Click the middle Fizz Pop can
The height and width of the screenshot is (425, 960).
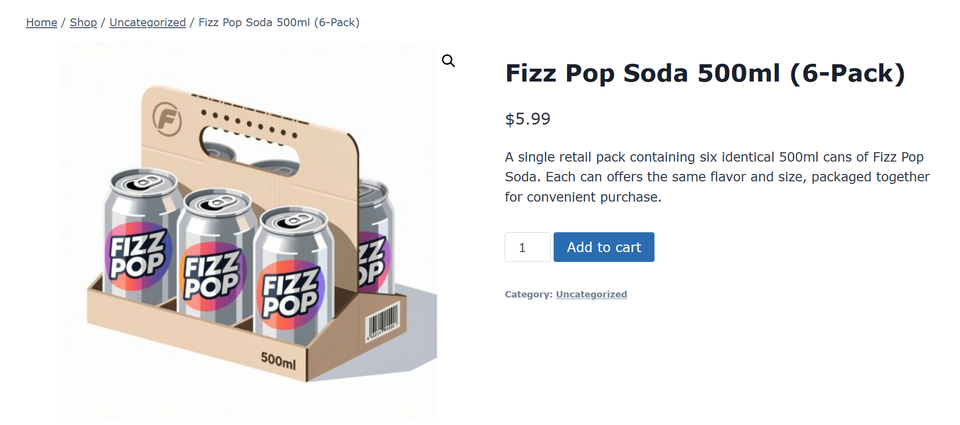pos(214,257)
